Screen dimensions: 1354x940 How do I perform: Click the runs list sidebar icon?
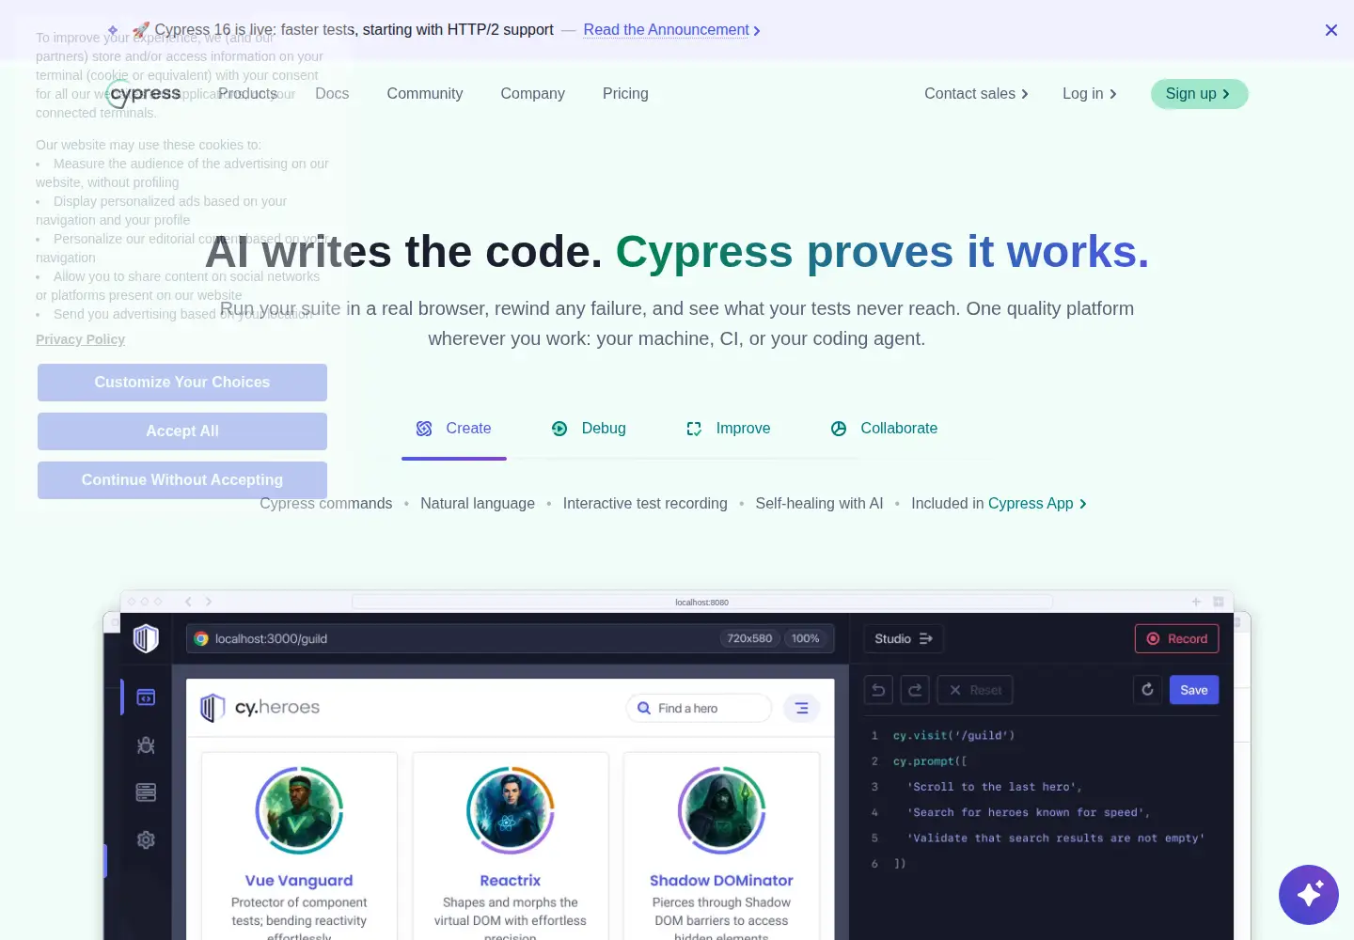[146, 792]
